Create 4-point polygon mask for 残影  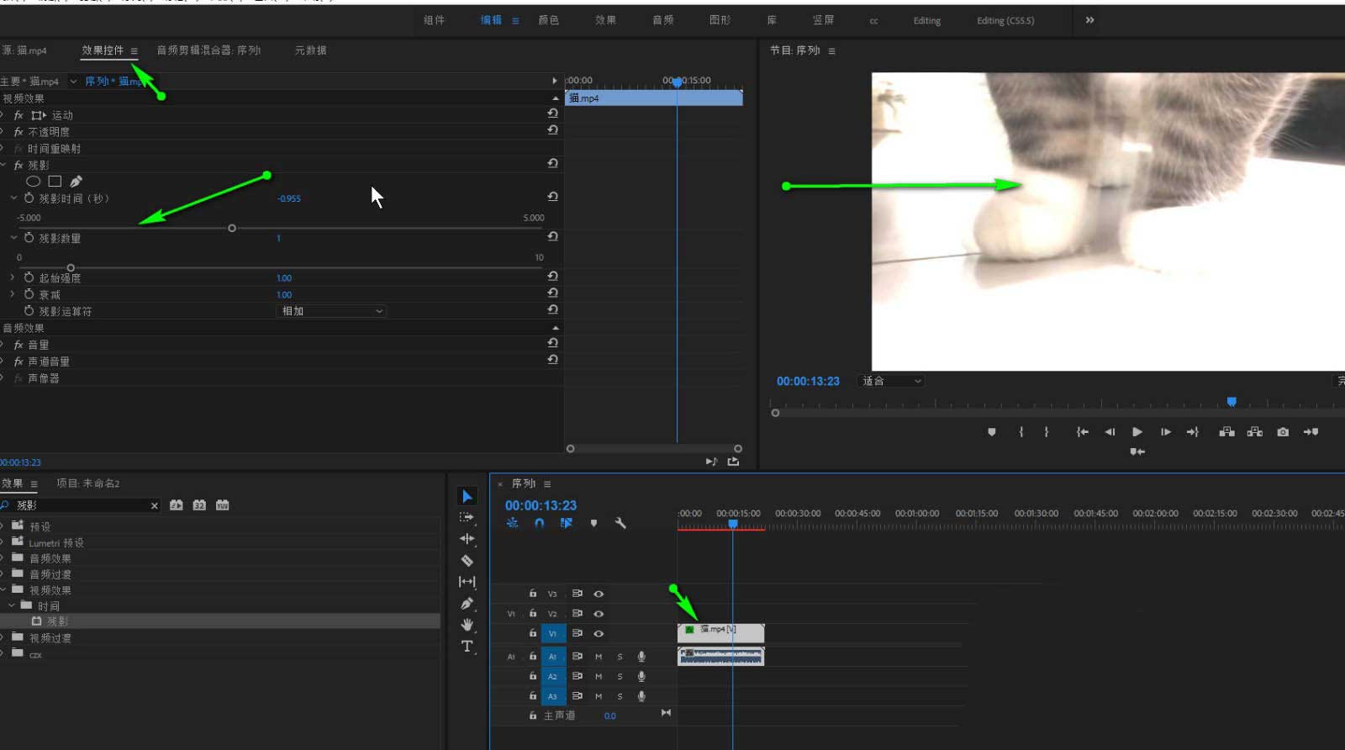pyautogui.click(x=55, y=181)
